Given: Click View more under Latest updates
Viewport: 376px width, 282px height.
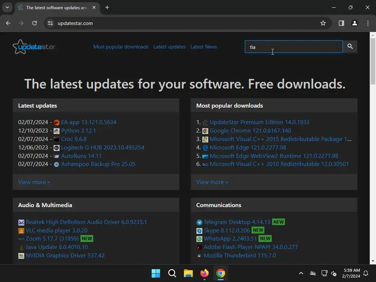Looking at the screenshot, I should [34, 182].
